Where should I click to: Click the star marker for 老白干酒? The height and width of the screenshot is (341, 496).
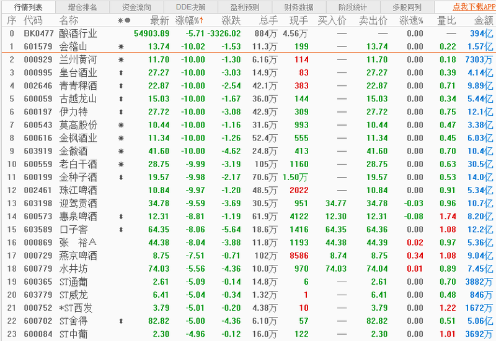121,165
